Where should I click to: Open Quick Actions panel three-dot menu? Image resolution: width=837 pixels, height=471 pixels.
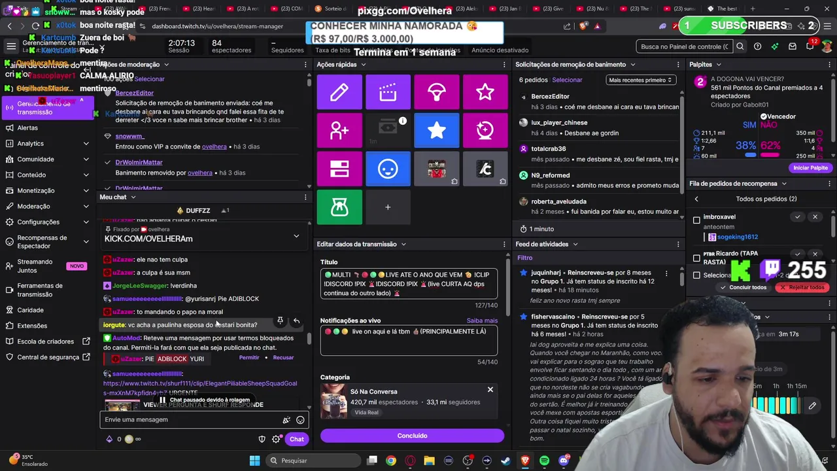coord(504,65)
